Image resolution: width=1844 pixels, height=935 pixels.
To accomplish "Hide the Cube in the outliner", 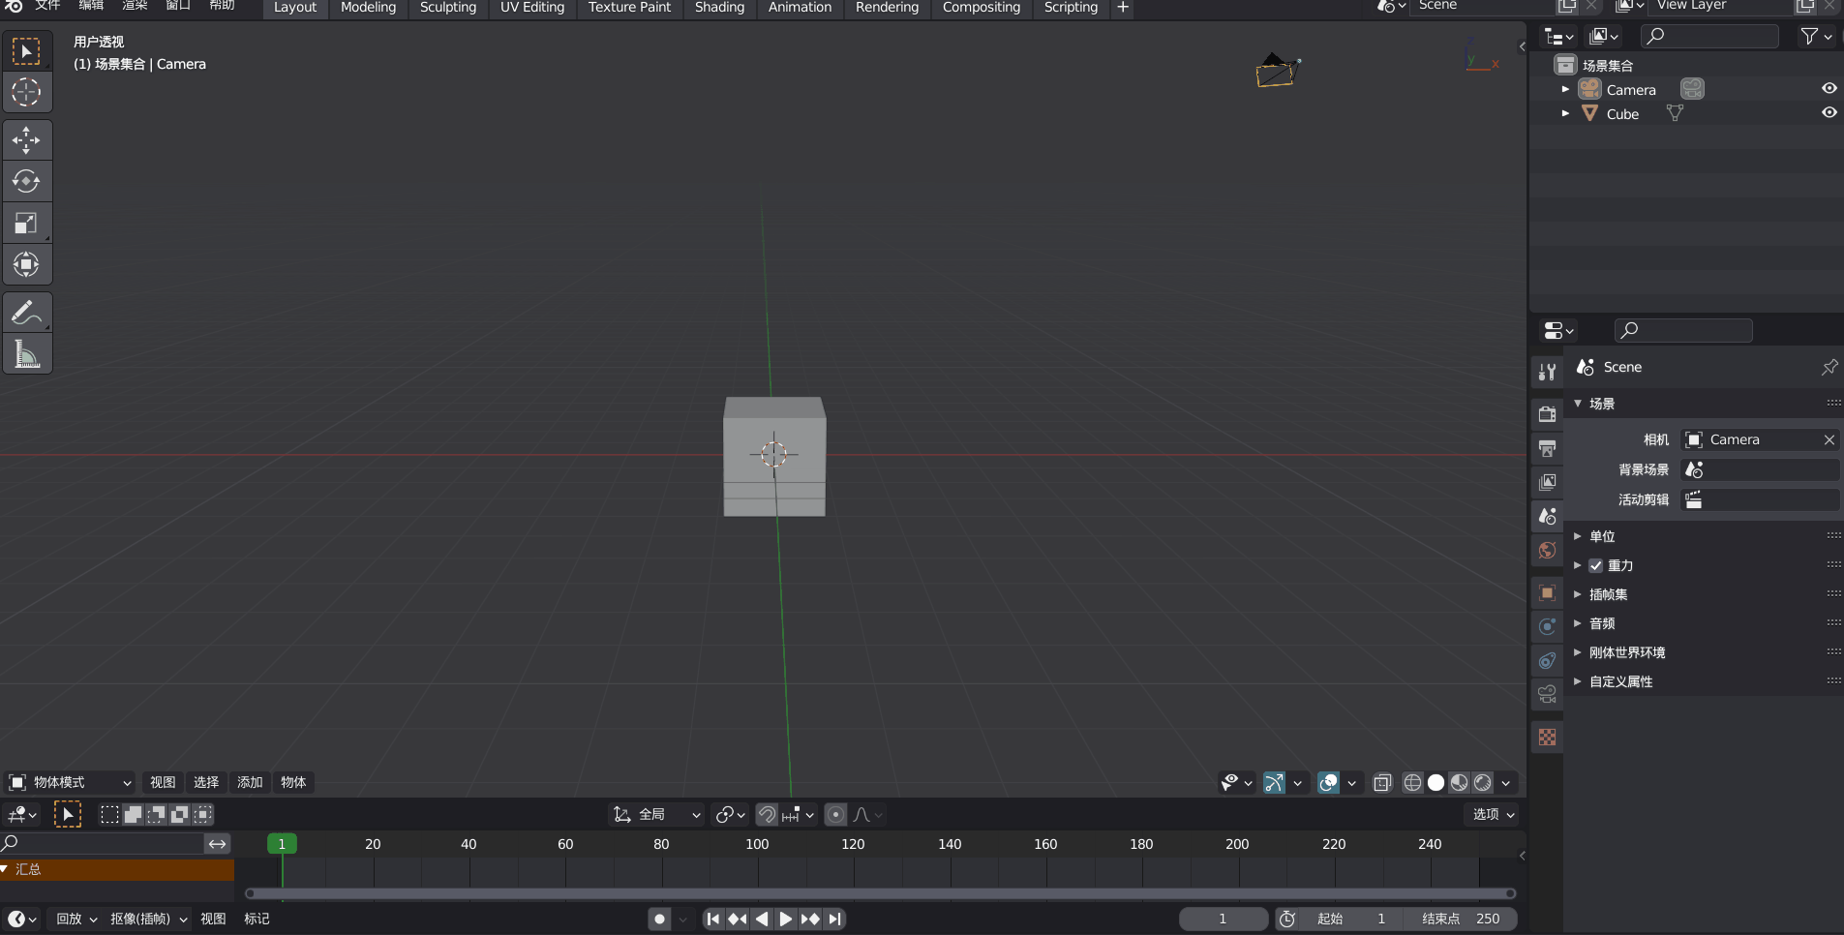I will 1829,112.
